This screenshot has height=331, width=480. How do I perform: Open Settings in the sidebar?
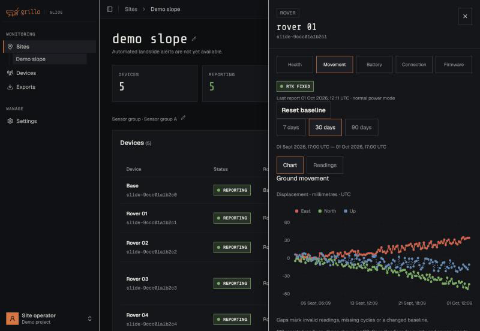click(x=50, y=121)
